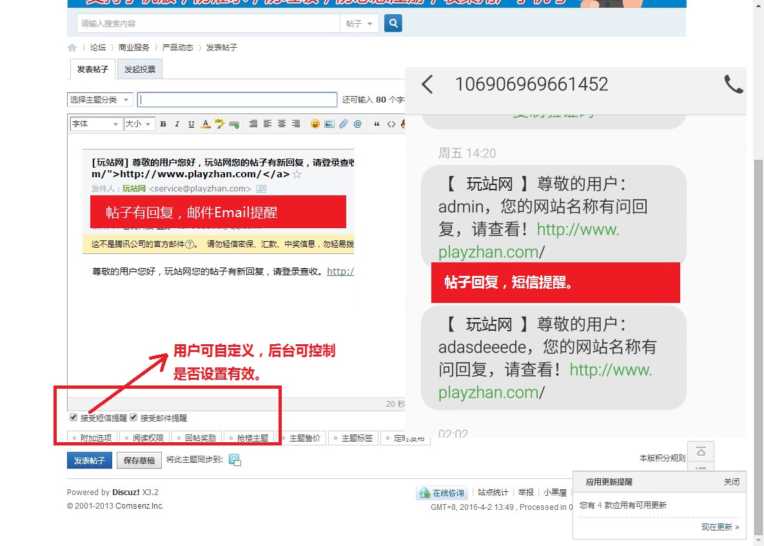Viewport: 764px width, 546px height.
Task: Toggle the 接受邮件提醒 checkbox
Action: tap(133, 418)
